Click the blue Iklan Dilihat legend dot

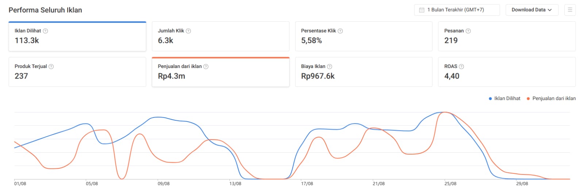coord(490,99)
